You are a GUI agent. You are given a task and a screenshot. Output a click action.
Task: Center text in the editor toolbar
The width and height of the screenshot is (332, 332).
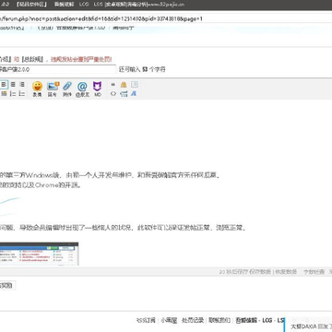(13, 84)
